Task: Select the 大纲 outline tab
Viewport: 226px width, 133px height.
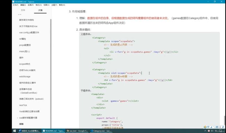Action: (40, 10)
